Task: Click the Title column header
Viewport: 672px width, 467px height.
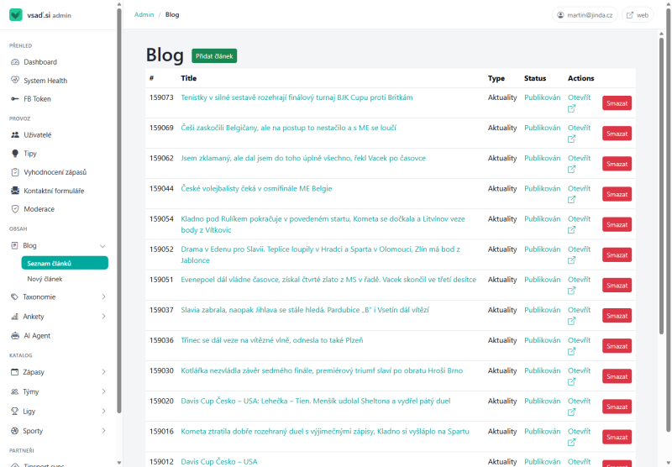Action: [x=188, y=78]
